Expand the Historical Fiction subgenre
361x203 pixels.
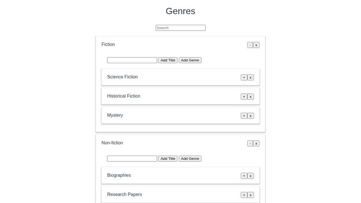244,97
